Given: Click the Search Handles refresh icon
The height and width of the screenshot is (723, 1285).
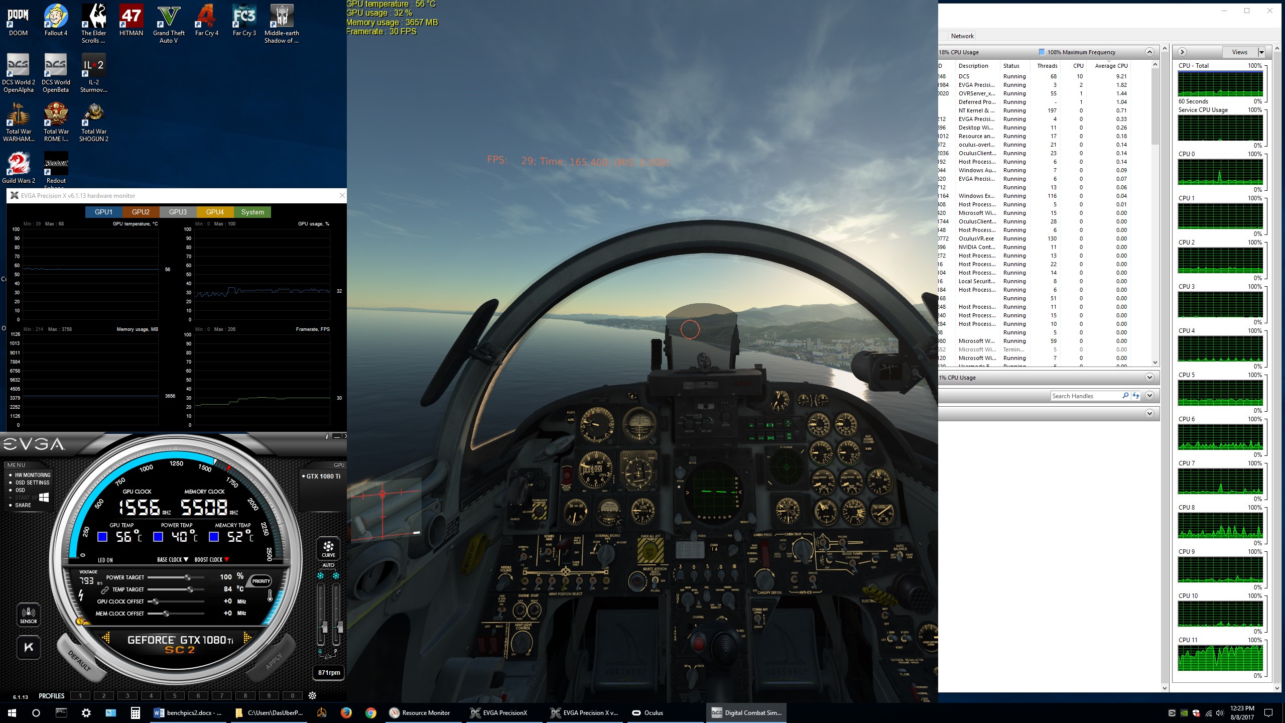Looking at the screenshot, I should 1136,396.
